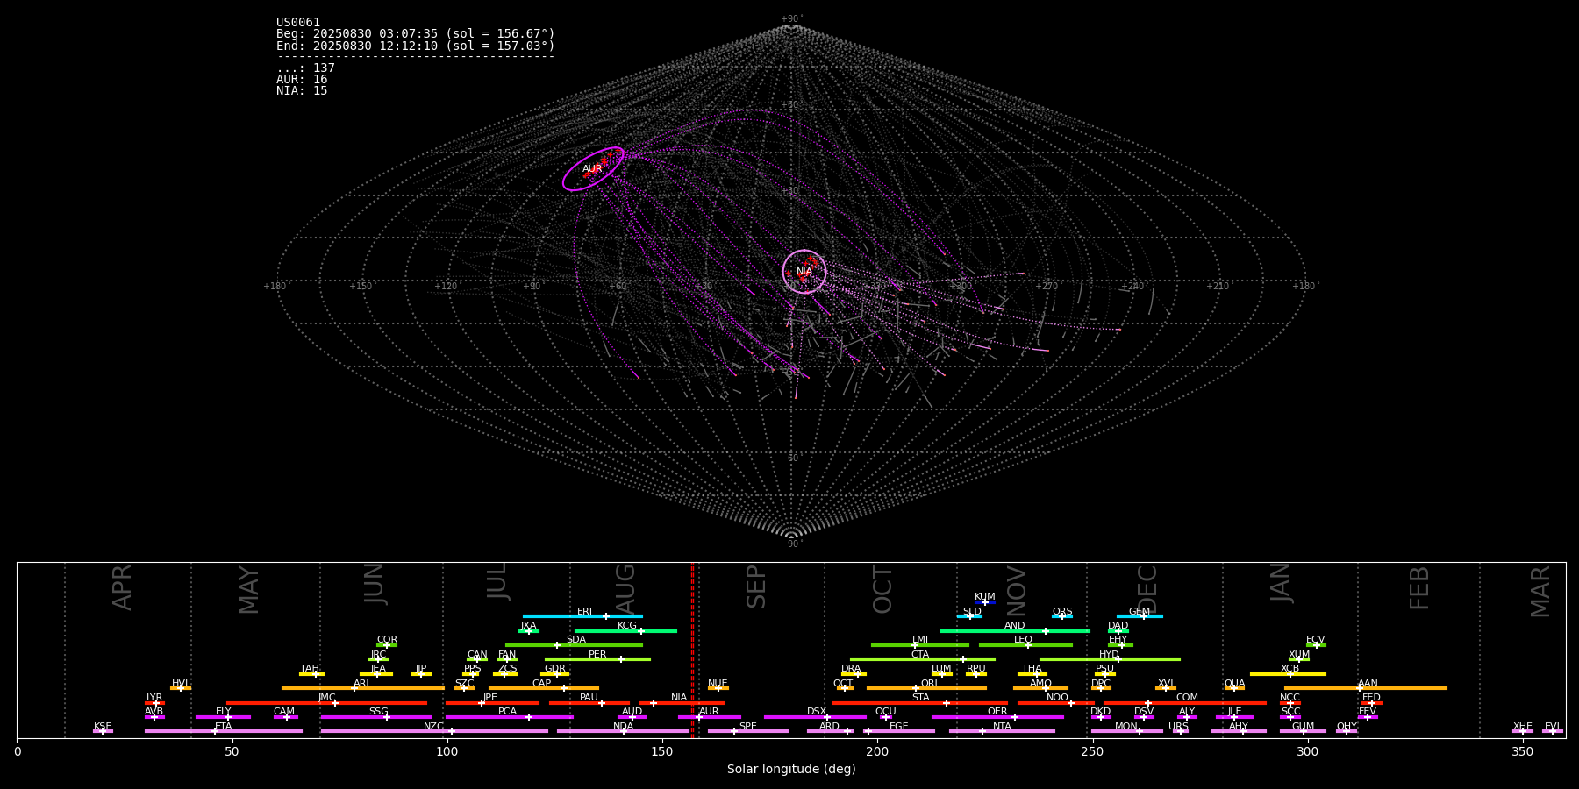Select the PER peak plus marker

[x=621, y=659]
